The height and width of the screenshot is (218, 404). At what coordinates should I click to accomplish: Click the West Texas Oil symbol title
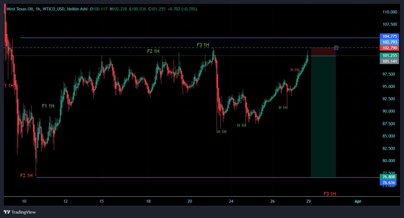coord(20,9)
